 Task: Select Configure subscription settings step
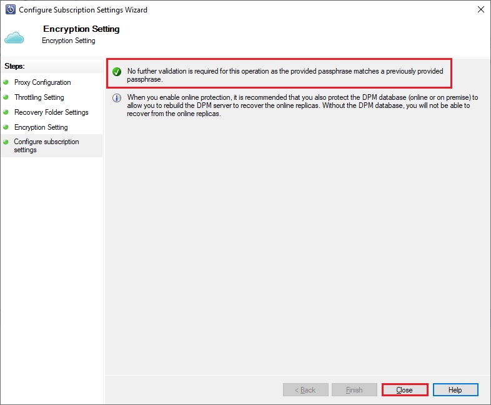[x=46, y=146]
